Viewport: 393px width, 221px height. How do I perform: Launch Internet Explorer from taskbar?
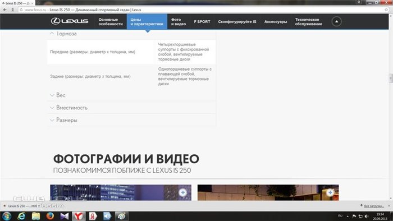[21, 216]
